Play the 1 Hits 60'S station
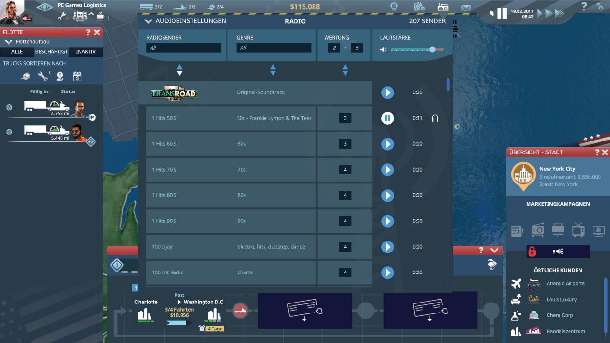610x343 pixels. 387,144
